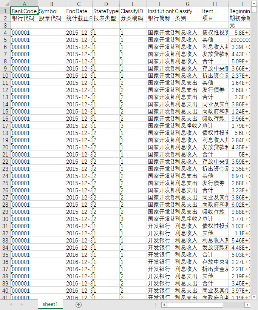This screenshot has width=258, height=310.
Task: Select row 17 header
Action: pos(5,126)
